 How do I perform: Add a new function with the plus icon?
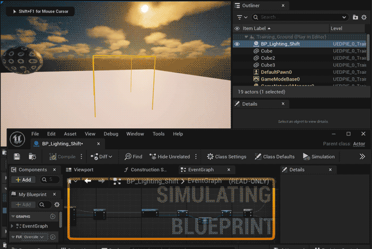(53, 237)
